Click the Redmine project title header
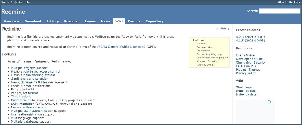Image resolution: width=302 pixels, height=125 pixels. click(13, 12)
